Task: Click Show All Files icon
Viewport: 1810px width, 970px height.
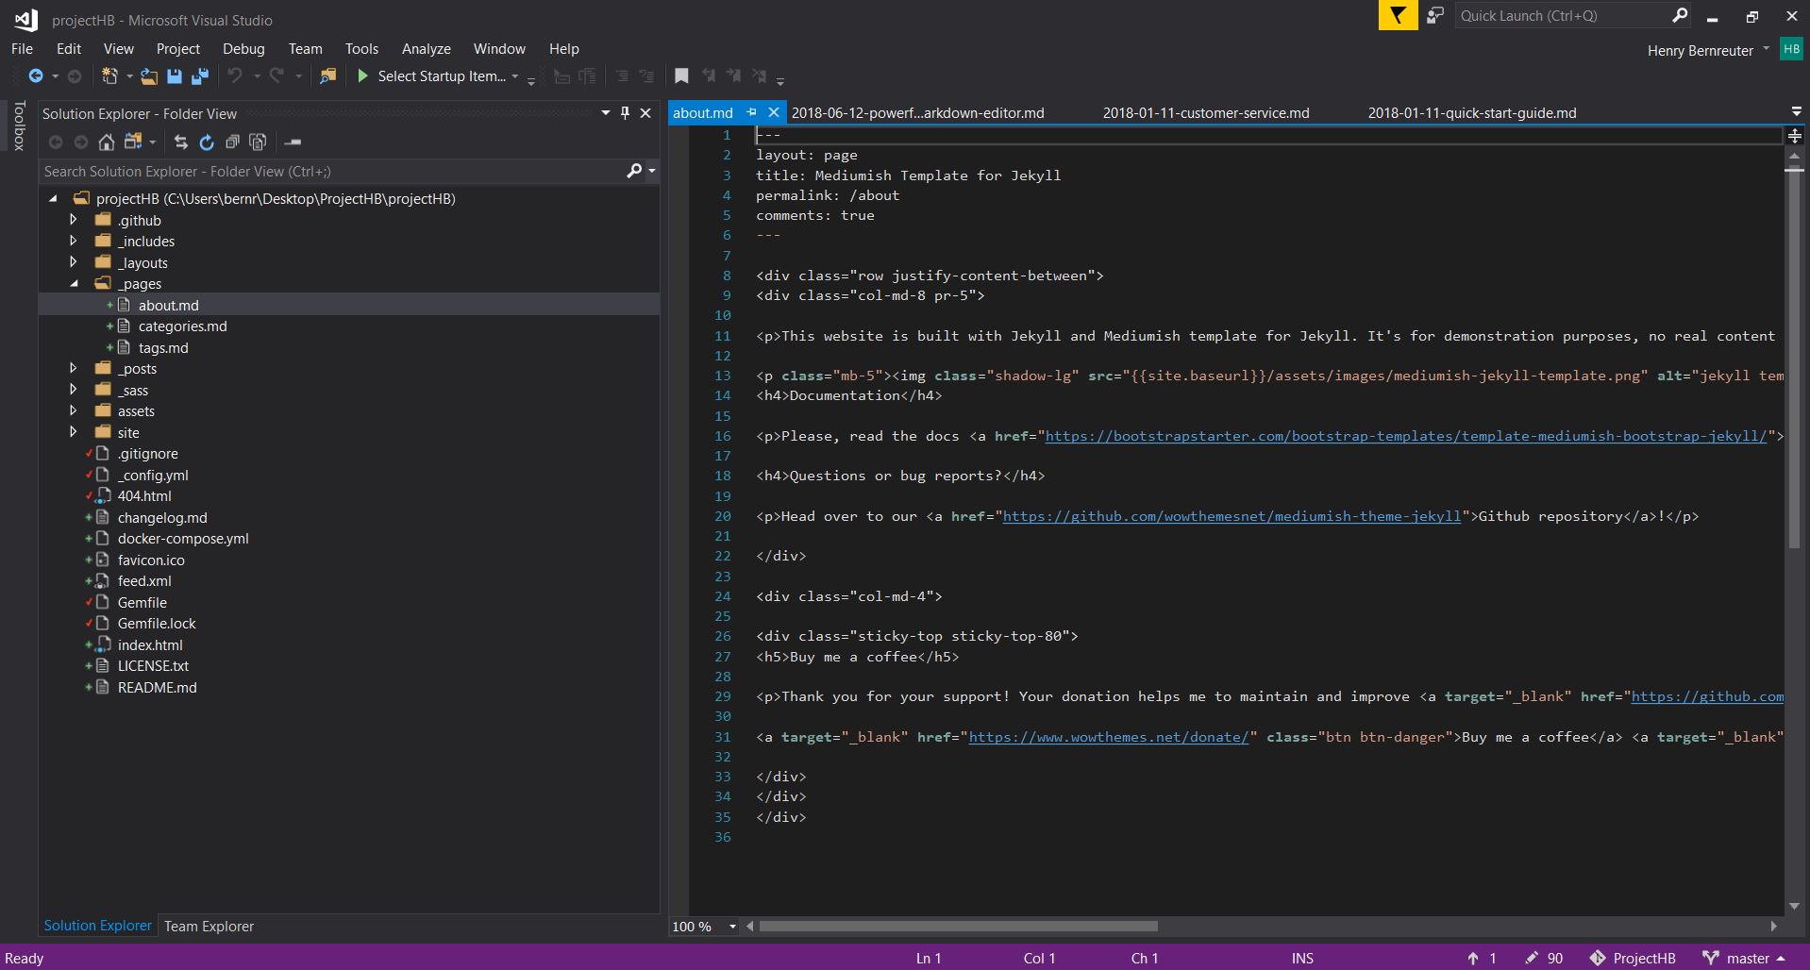Action: tap(258, 142)
